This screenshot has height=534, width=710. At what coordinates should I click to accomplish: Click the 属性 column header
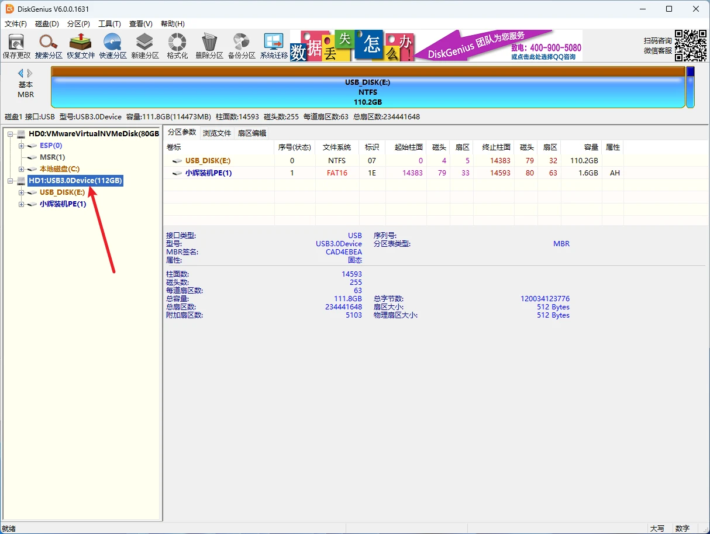pyautogui.click(x=613, y=147)
